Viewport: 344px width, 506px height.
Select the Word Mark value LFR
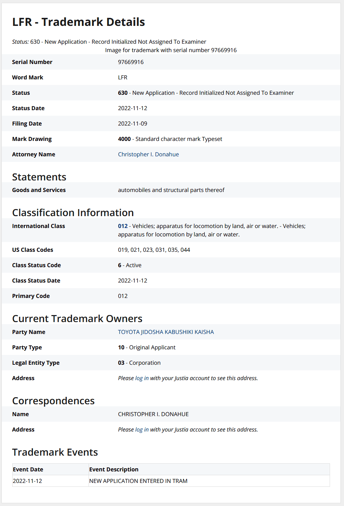(x=123, y=77)
